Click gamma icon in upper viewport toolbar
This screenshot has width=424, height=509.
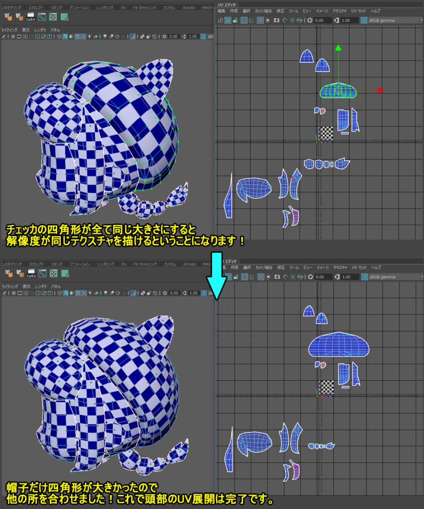click(x=184, y=37)
